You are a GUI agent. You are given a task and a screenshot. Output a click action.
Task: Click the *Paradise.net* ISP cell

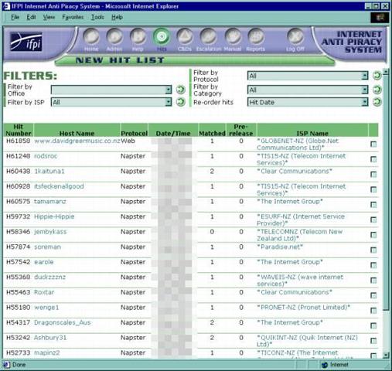[280, 247]
